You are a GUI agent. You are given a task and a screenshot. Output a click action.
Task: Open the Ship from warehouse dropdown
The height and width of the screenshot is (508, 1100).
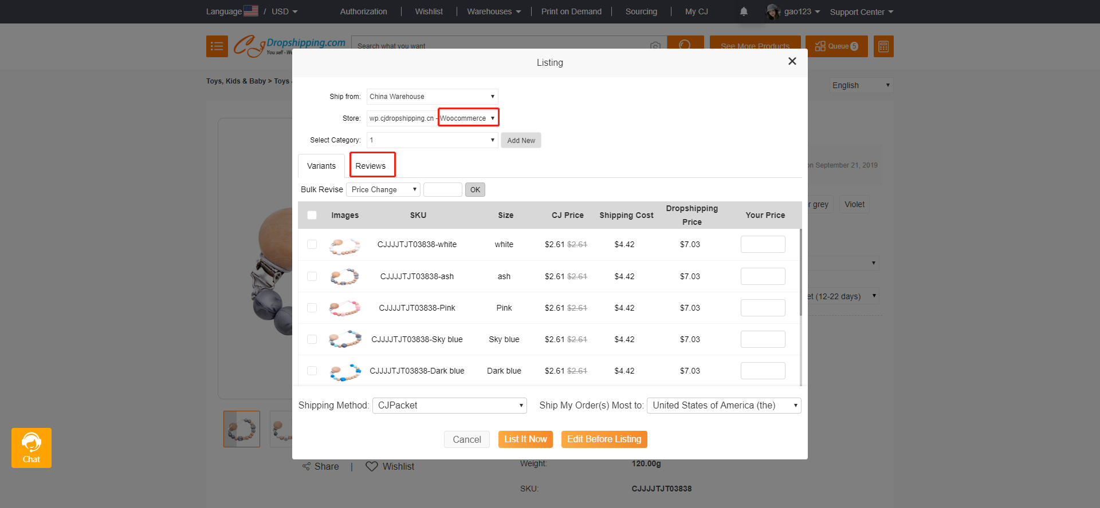click(432, 97)
